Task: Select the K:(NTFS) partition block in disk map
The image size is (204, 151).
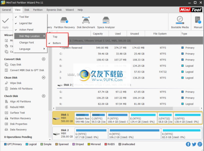Action: tap(181, 134)
